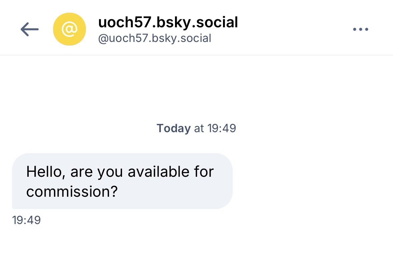The height and width of the screenshot is (254, 393).
Task: Click "bsky.social" in the gray handle text
Action: [x=180, y=38]
